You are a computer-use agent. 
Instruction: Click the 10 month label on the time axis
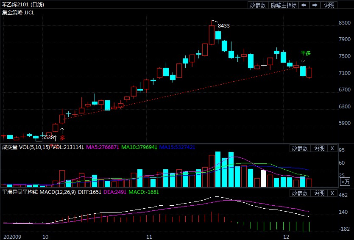tap(45, 237)
